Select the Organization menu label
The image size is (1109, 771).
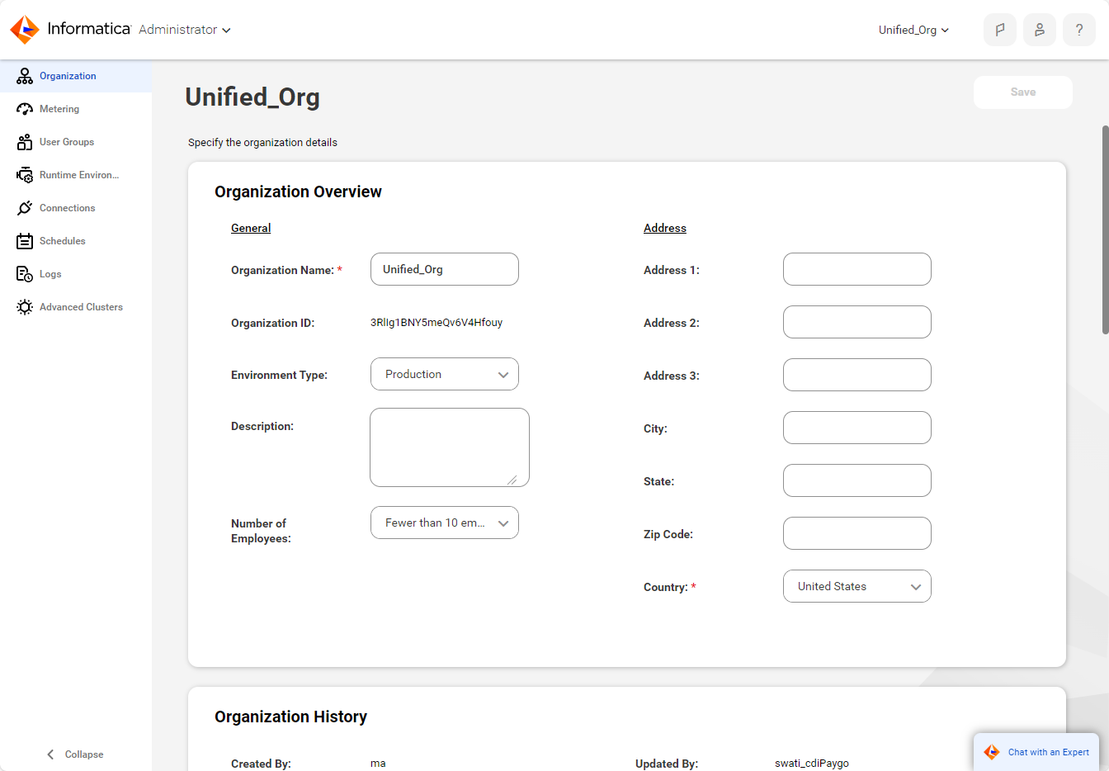pyautogui.click(x=68, y=76)
